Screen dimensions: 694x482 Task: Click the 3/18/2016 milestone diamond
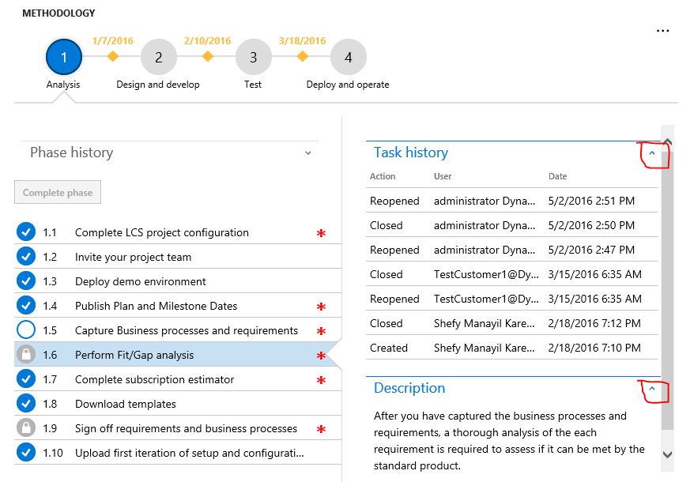(x=301, y=56)
